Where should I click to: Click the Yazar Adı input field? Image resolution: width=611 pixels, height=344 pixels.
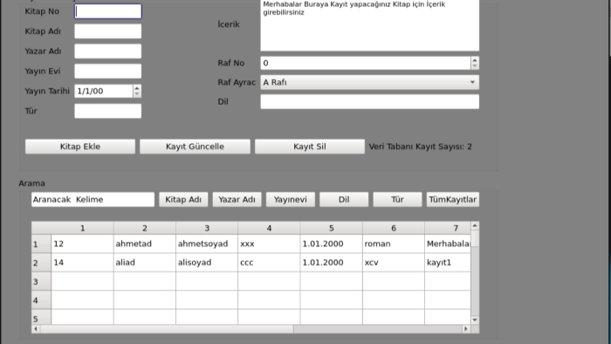click(x=108, y=51)
